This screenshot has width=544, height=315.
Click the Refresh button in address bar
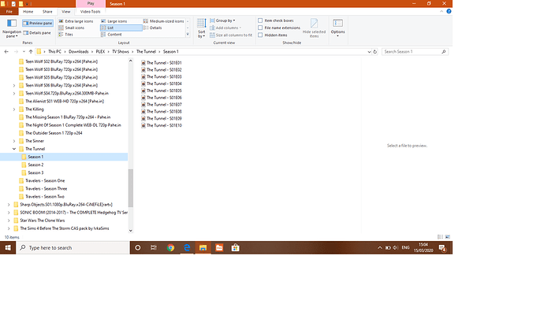click(x=375, y=52)
